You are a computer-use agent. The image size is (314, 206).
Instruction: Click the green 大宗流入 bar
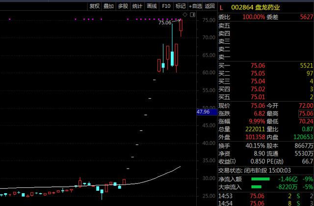256,187
